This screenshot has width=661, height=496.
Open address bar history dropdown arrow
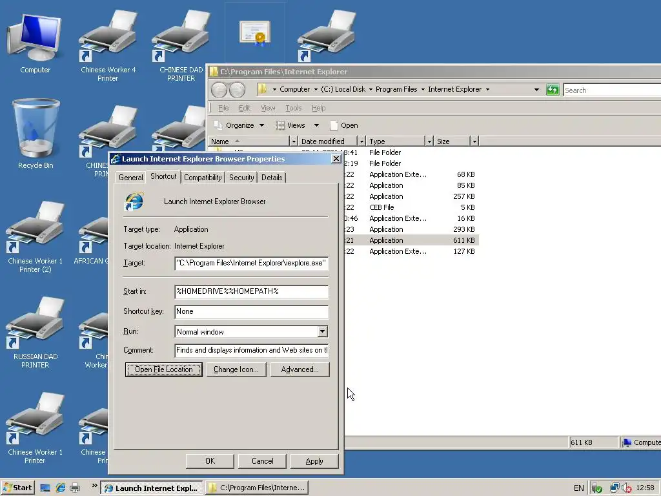[536, 89]
